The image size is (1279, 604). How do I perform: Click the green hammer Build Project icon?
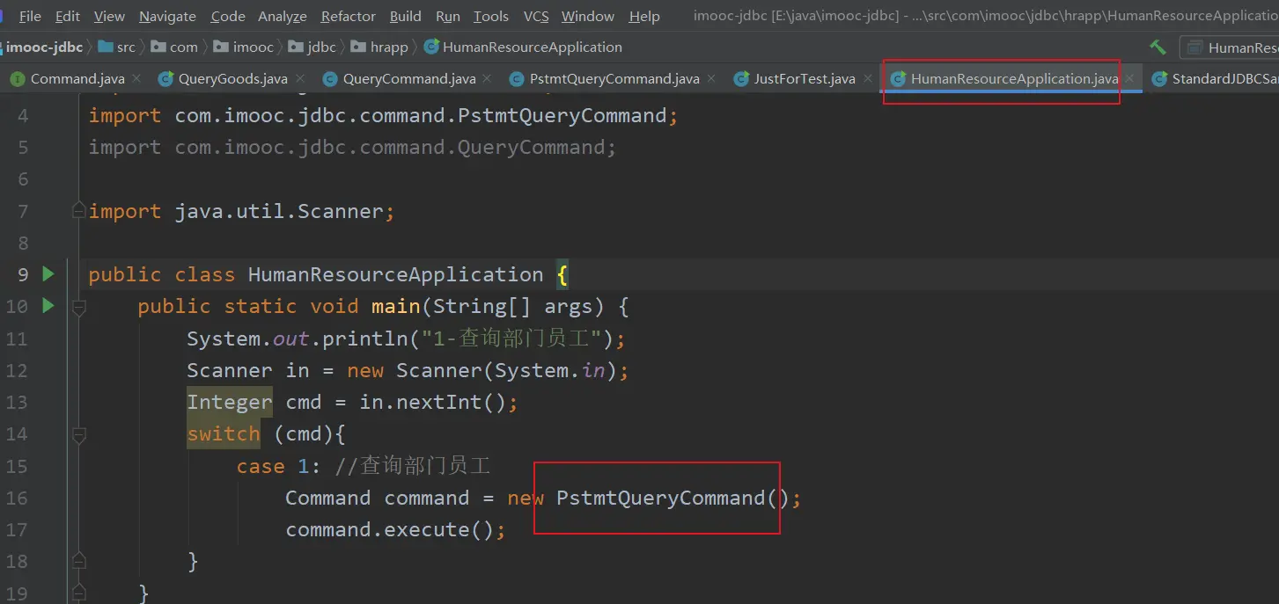click(x=1158, y=47)
